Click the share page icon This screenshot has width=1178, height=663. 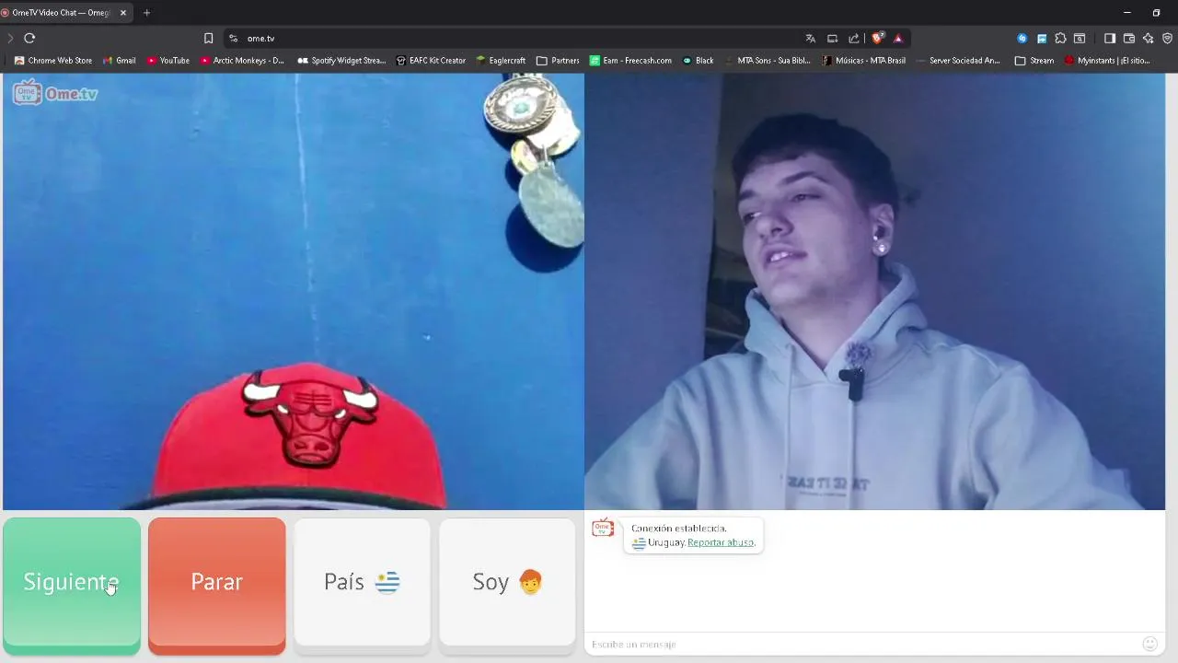(854, 38)
